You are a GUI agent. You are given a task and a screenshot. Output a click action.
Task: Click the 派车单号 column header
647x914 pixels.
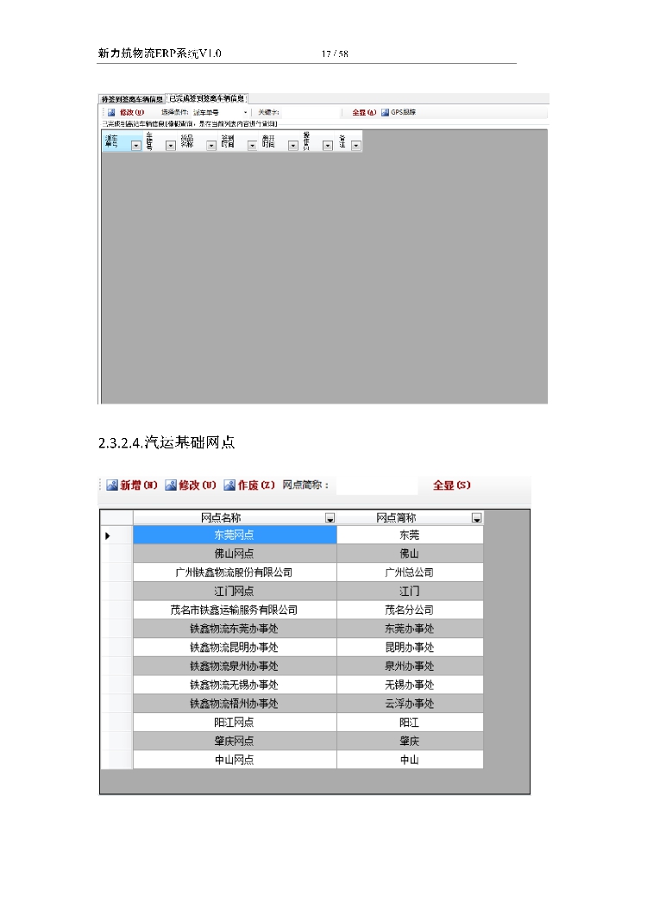pos(122,141)
